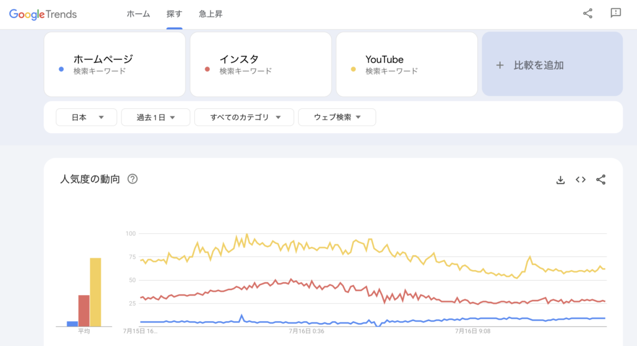
Task: Edit the ホームページ search term card
Action: click(114, 65)
